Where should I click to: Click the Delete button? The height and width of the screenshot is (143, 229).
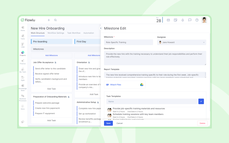pos(202,123)
